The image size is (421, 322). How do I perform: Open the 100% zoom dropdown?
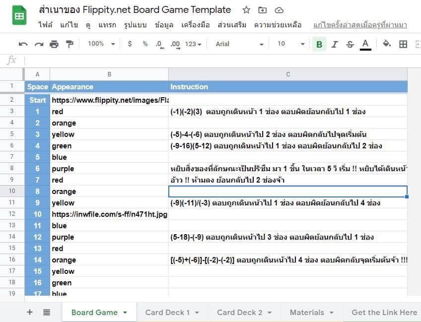click(x=101, y=44)
